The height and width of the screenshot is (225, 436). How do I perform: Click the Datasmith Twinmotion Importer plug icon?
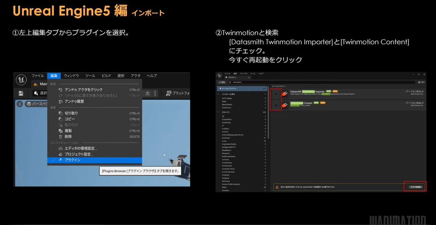[x=285, y=94]
